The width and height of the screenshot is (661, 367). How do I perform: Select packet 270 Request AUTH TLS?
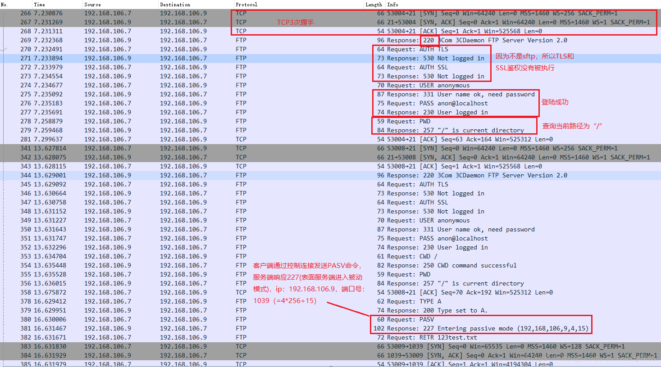tap(330, 49)
